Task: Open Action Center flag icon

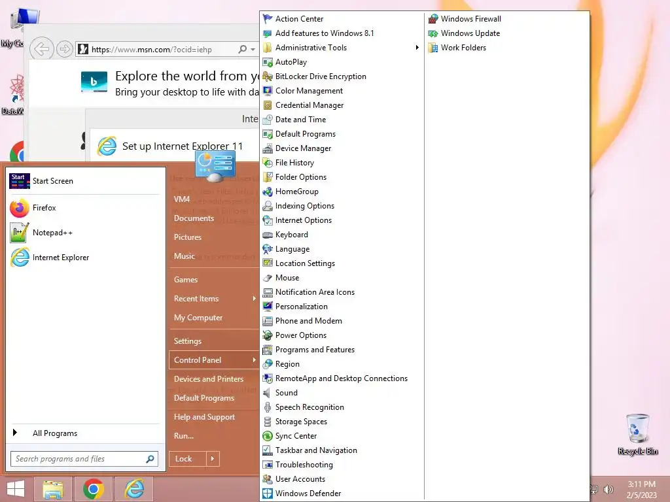Action: click(268, 19)
